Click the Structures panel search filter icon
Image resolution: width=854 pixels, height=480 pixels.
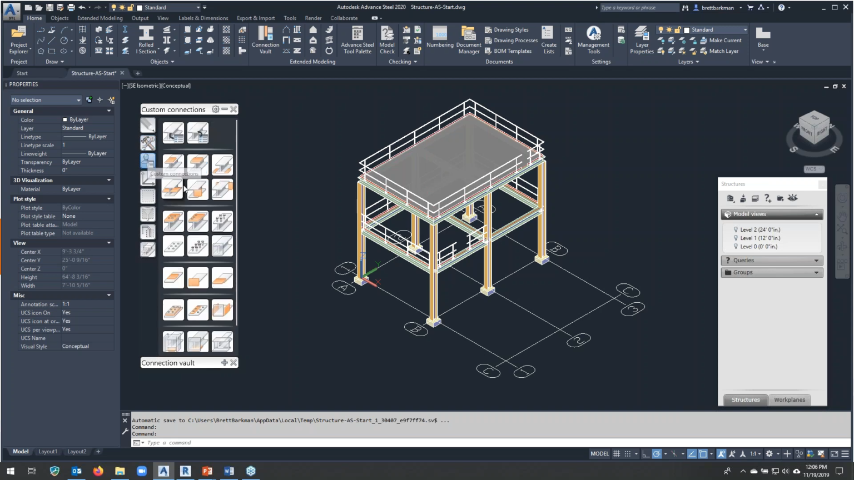click(767, 198)
